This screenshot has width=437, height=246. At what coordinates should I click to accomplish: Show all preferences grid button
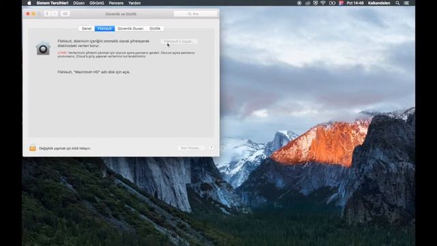coord(66,14)
